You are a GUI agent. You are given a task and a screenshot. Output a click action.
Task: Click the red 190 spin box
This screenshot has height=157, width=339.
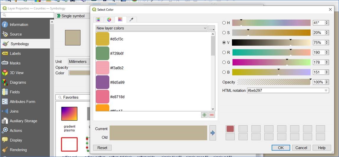click(321, 52)
